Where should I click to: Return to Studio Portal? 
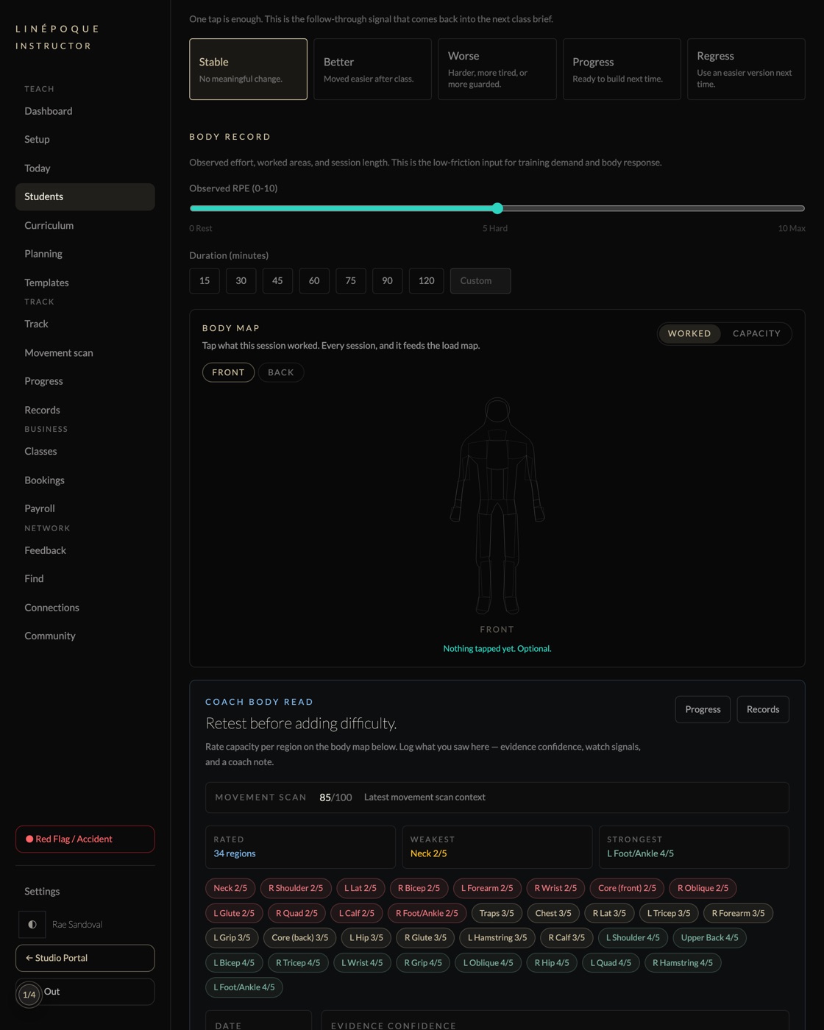tap(85, 958)
